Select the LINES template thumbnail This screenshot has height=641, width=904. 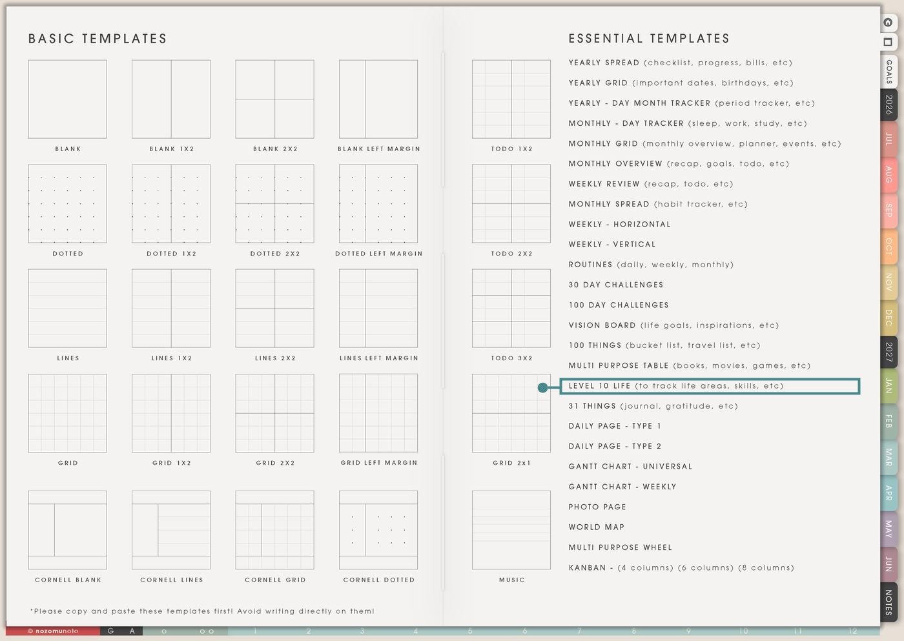click(68, 309)
